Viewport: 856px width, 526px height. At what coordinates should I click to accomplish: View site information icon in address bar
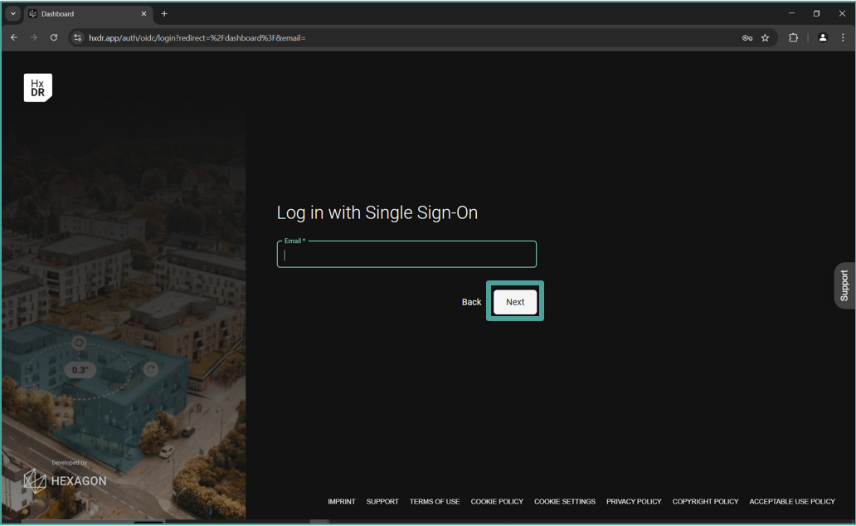tap(78, 37)
